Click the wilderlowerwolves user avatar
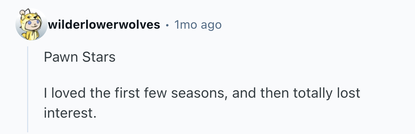 click(x=31, y=25)
